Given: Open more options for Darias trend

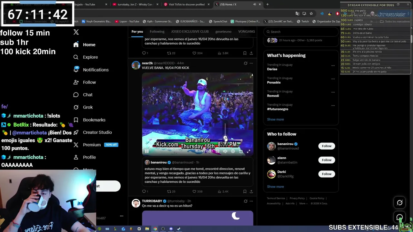Looking at the screenshot, I should pyautogui.click(x=333, y=65).
